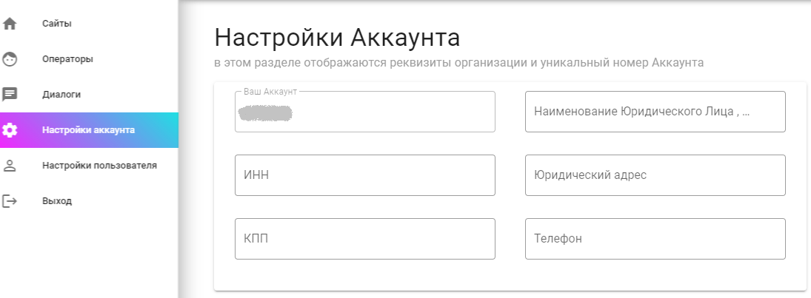Open the Настройки пользователя label
This screenshot has width=811, height=298.
pos(99,166)
